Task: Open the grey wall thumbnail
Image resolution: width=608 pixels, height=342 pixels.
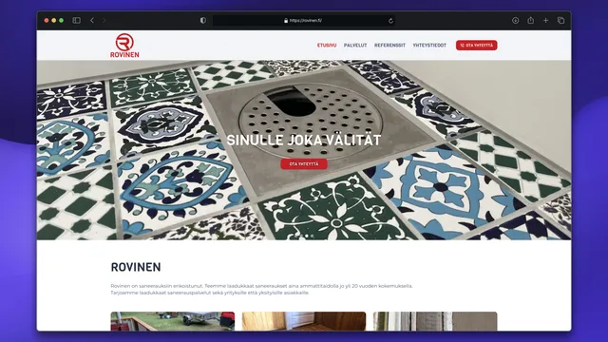Action: 435,321
